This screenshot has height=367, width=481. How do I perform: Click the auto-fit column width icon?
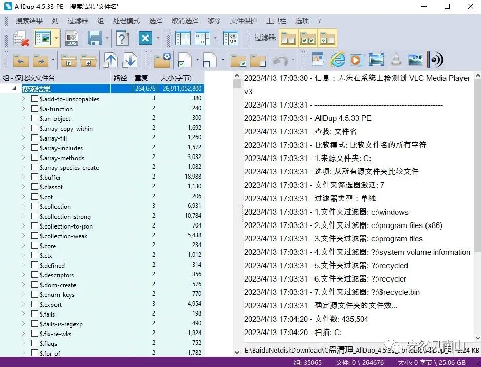coord(202,39)
